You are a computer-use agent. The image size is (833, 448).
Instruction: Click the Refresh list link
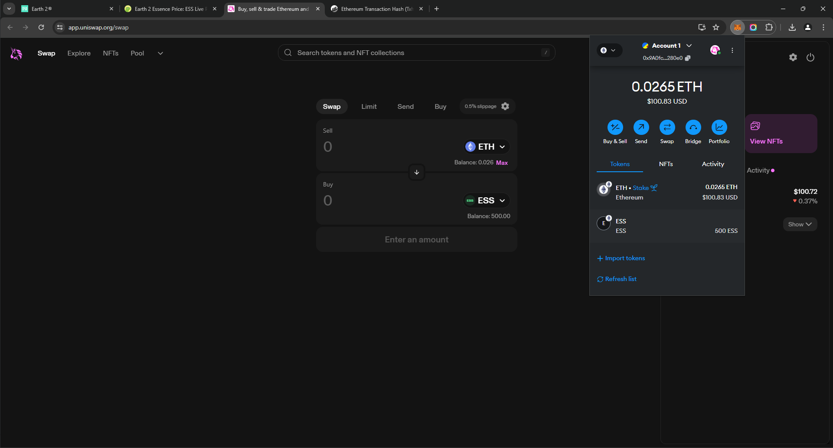[x=621, y=279]
